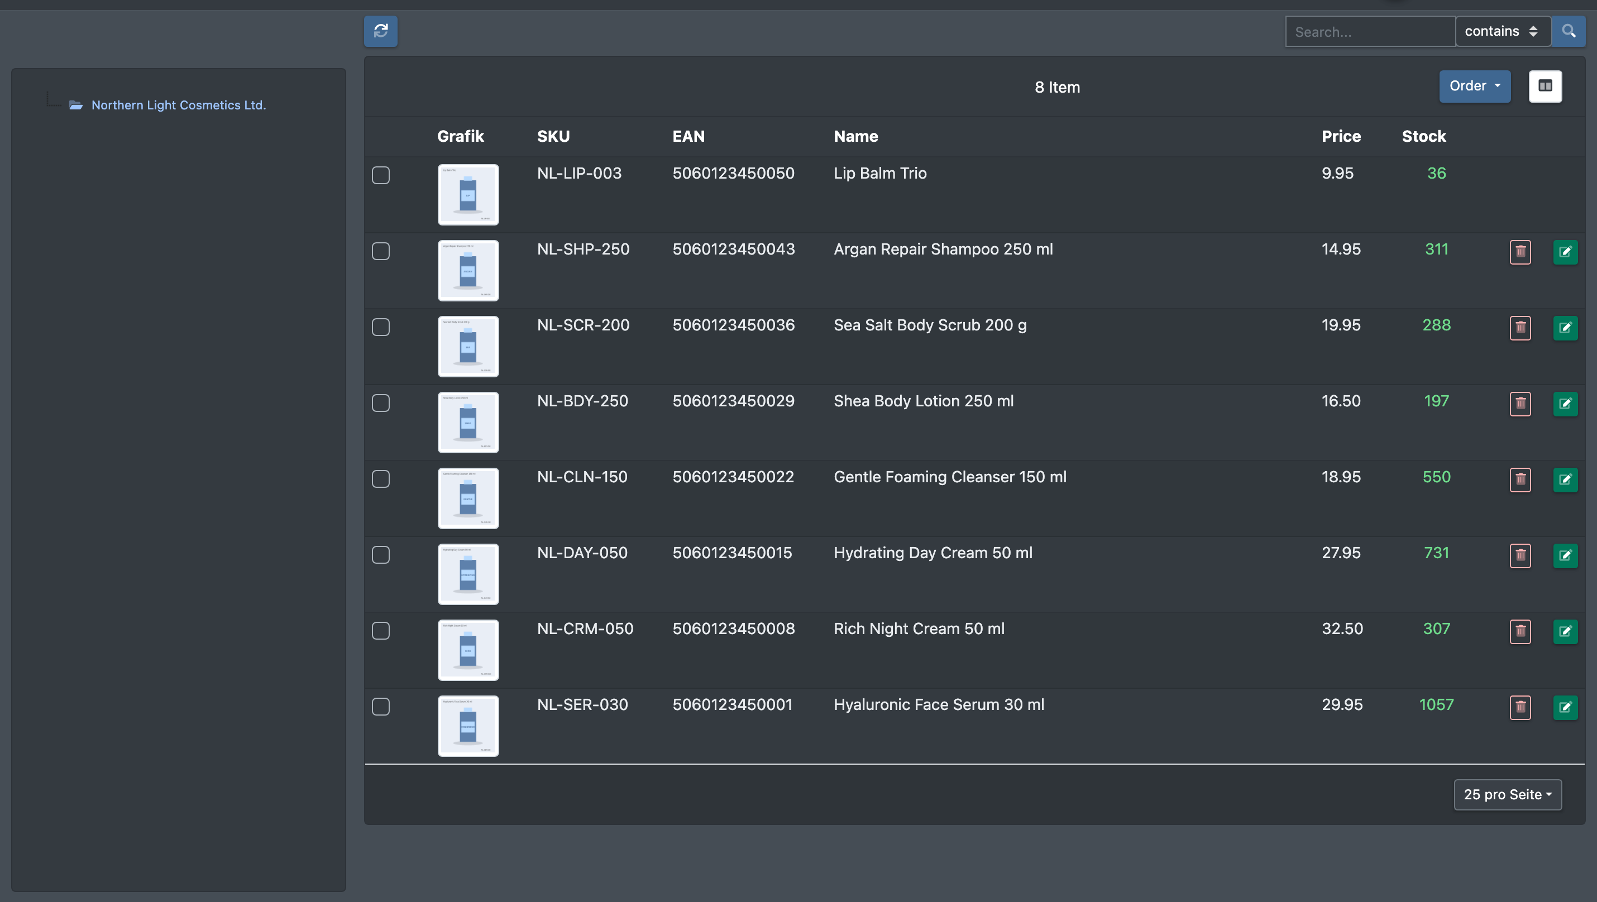Click the SKU column header
Viewport: 1597px width, 902px height.
tap(553, 136)
